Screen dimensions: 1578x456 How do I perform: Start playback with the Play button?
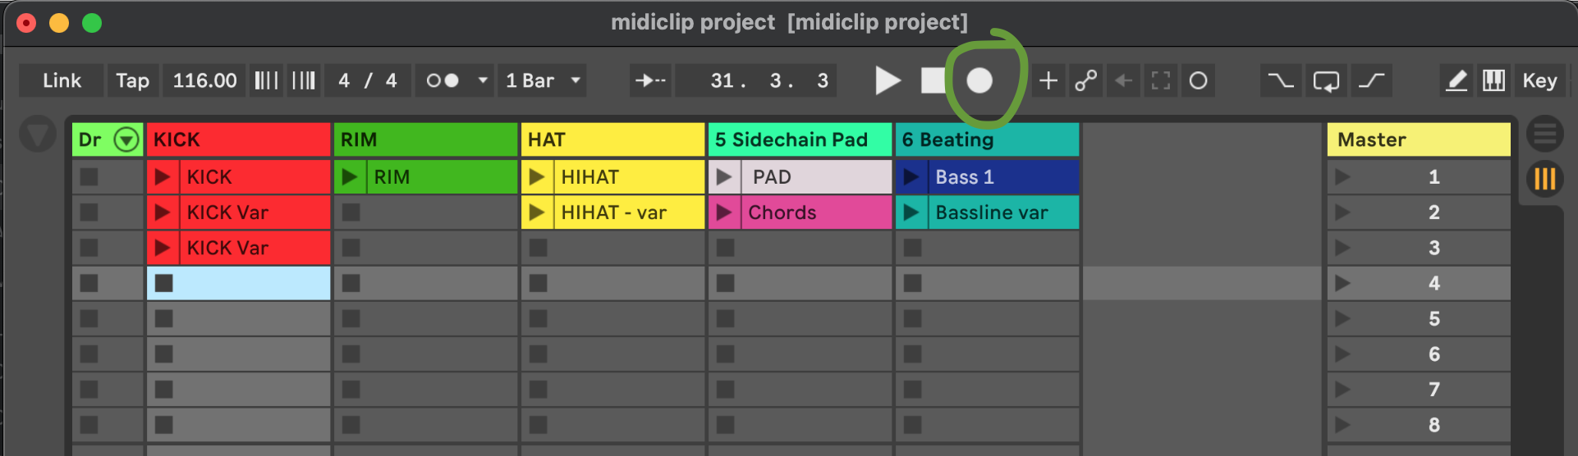pyautogui.click(x=888, y=80)
